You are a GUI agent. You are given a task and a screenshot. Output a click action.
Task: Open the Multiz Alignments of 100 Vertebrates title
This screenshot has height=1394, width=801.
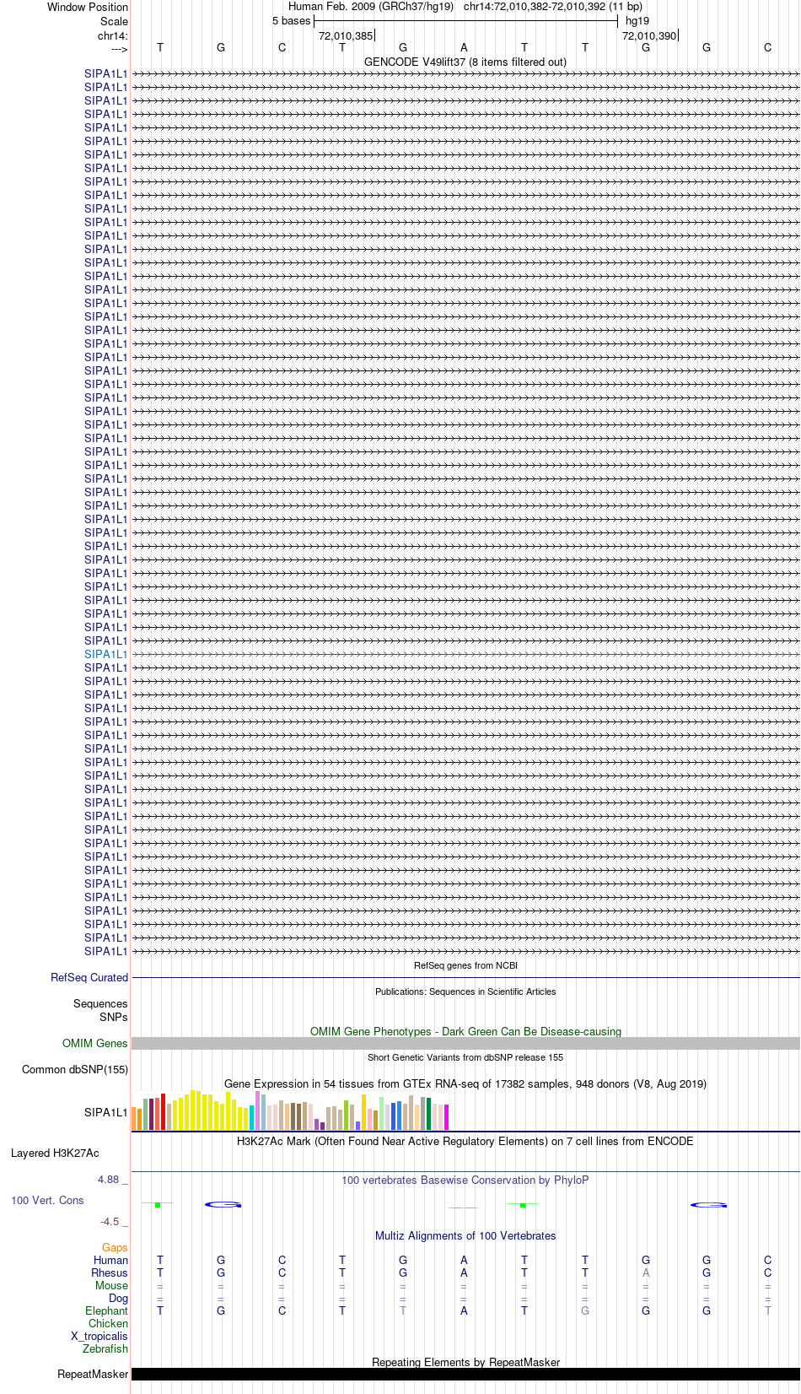465,1235
